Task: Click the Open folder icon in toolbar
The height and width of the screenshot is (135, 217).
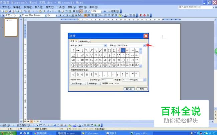Action: (6, 11)
